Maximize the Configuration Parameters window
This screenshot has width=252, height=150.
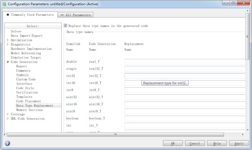[233, 3]
